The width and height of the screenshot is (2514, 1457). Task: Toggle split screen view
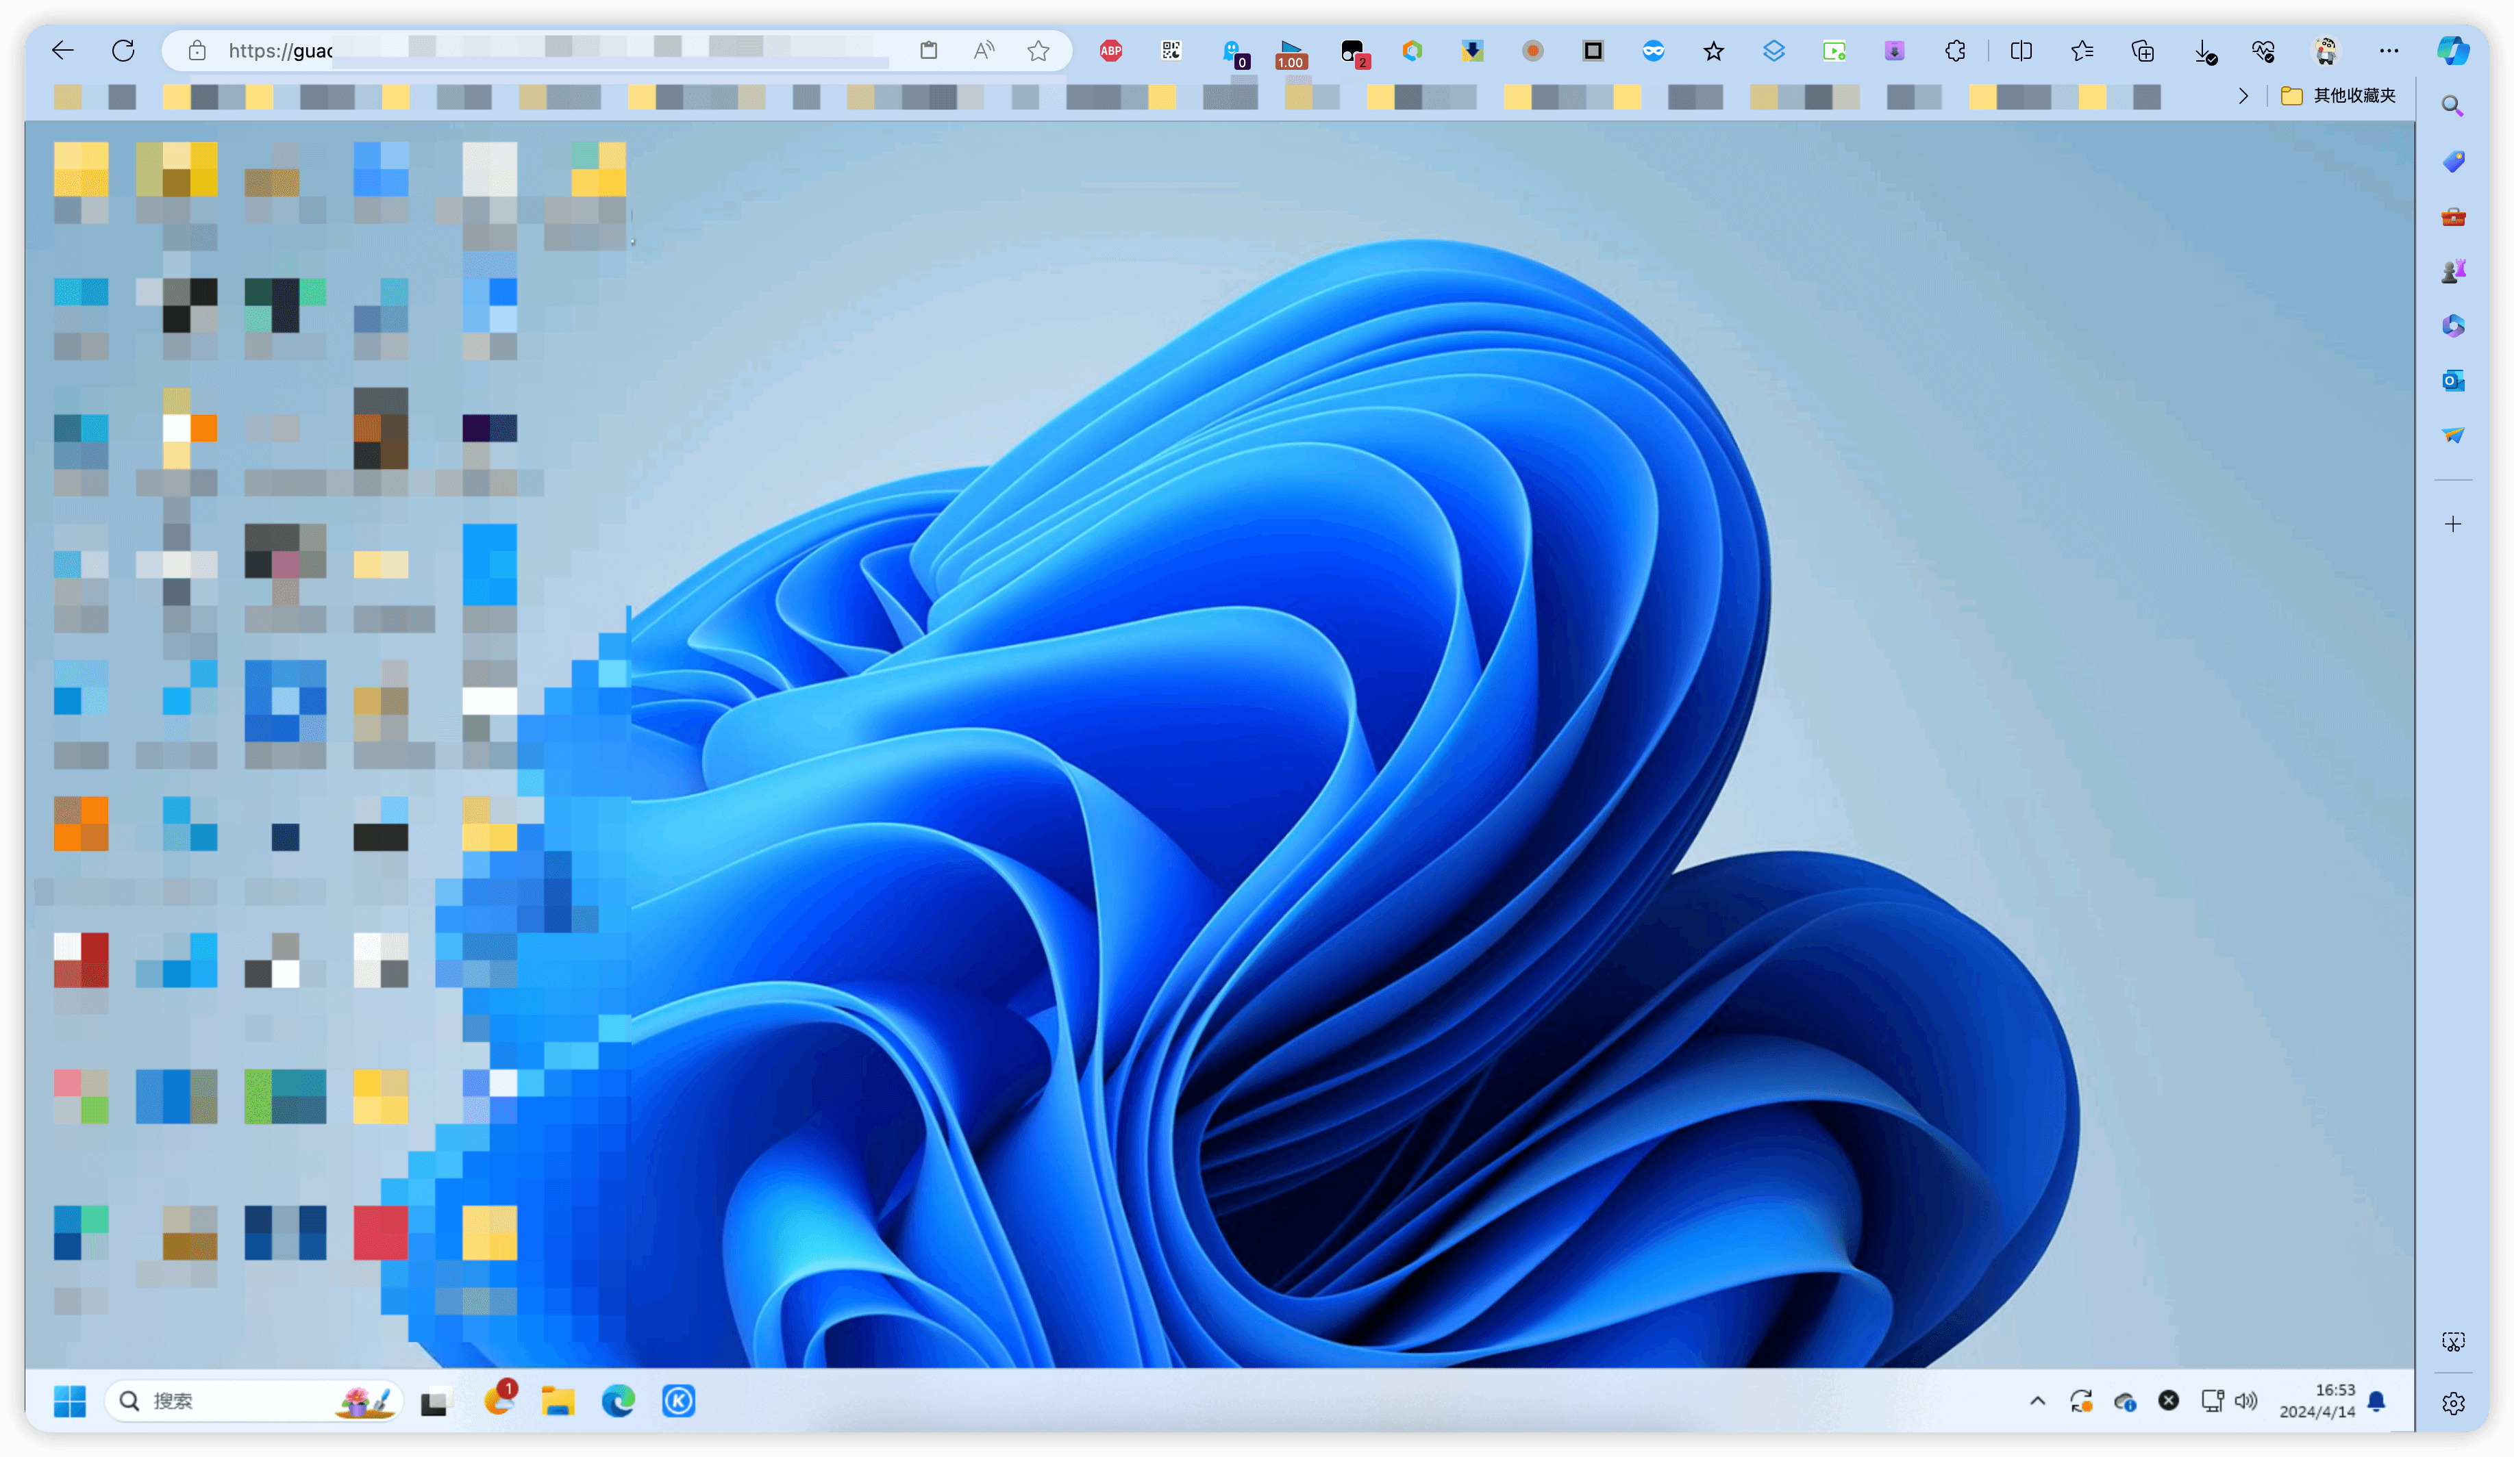[2021, 50]
